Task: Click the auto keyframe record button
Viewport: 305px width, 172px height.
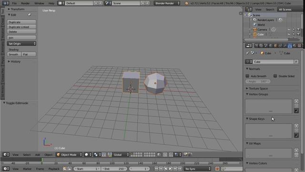Action: coord(217,169)
